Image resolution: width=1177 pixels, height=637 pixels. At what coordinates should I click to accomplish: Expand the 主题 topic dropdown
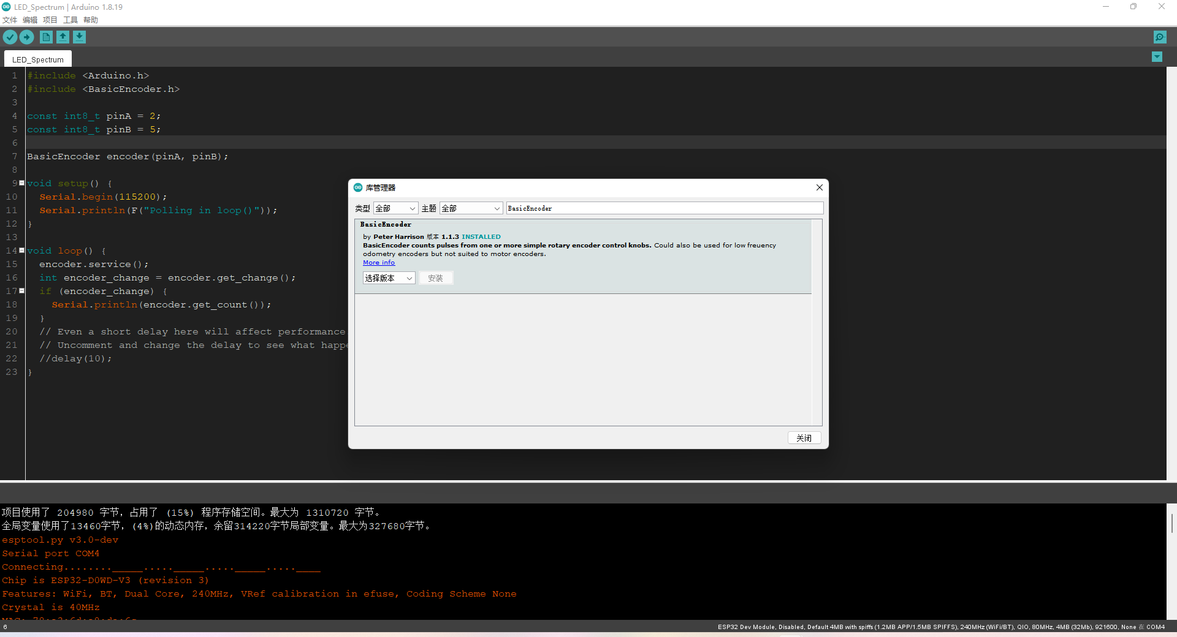(471, 208)
